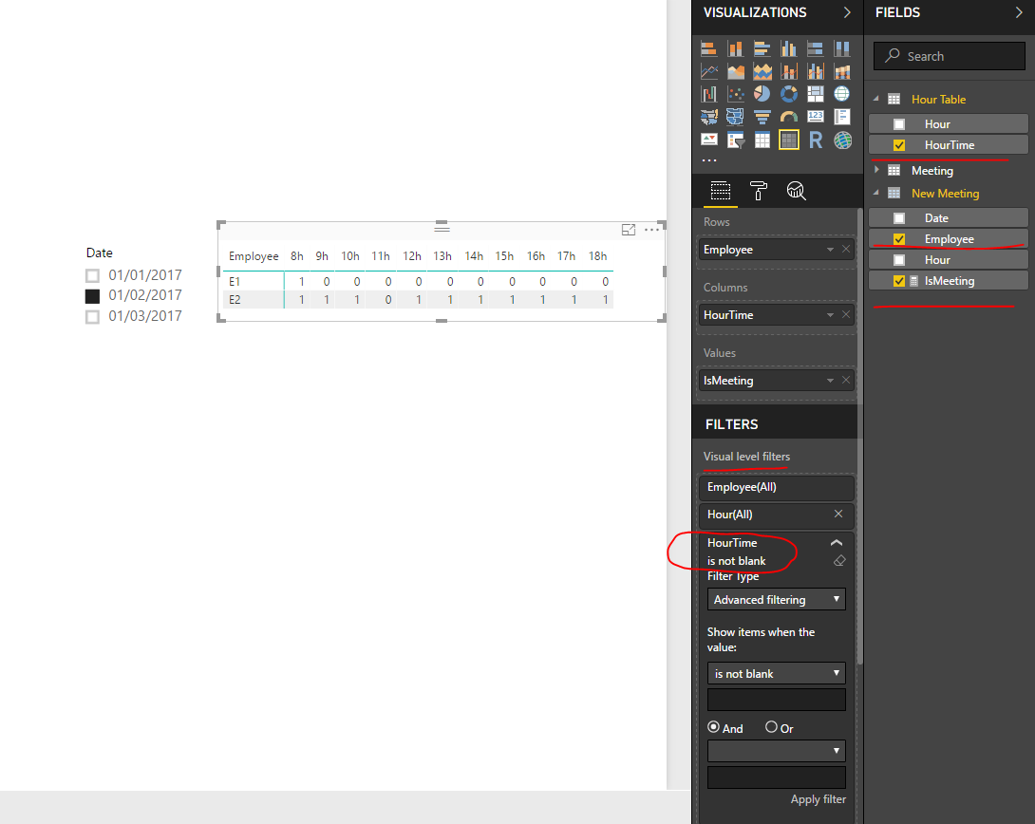Image resolution: width=1035 pixels, height=824 pixels.
Task: Check the Date field under New Meeting
Action: (899, 218)
